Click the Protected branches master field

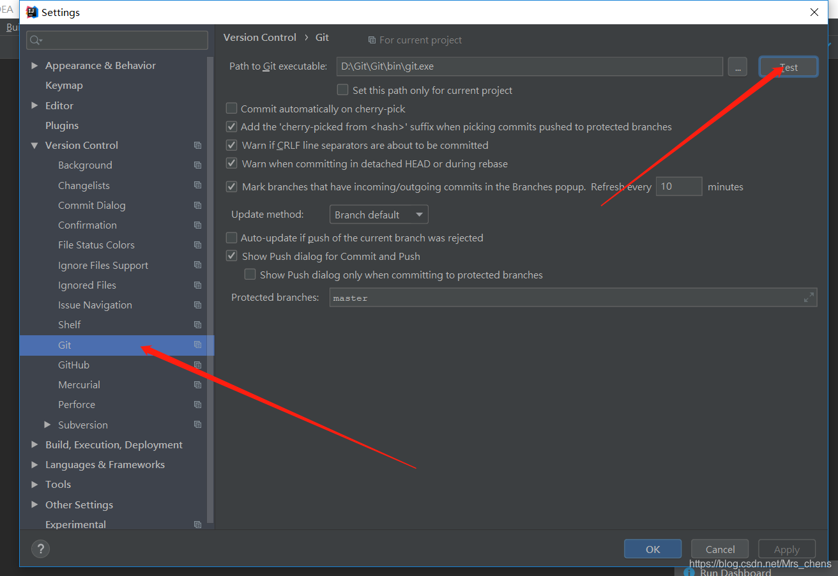coord(573,298)
